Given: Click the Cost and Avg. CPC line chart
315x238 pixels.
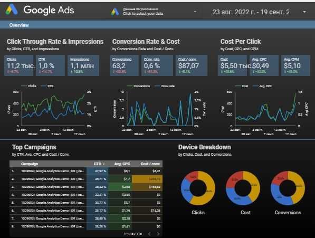Looking at the screenshot, I should coord(265,110).
